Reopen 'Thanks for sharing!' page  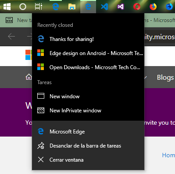[x=88, y=39]
